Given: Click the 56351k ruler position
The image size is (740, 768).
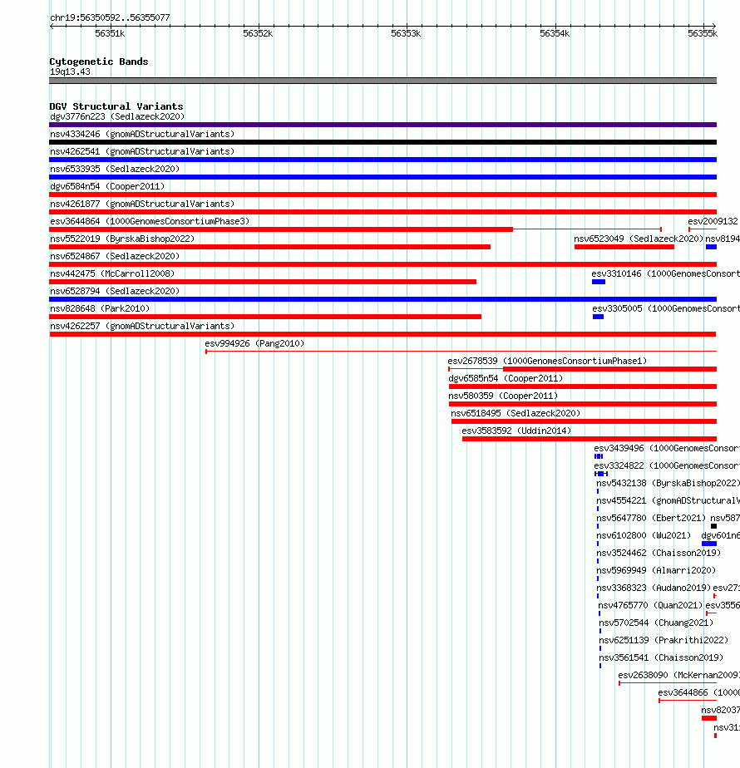Looking at the screenshot, I should click(x=110, y=34).
